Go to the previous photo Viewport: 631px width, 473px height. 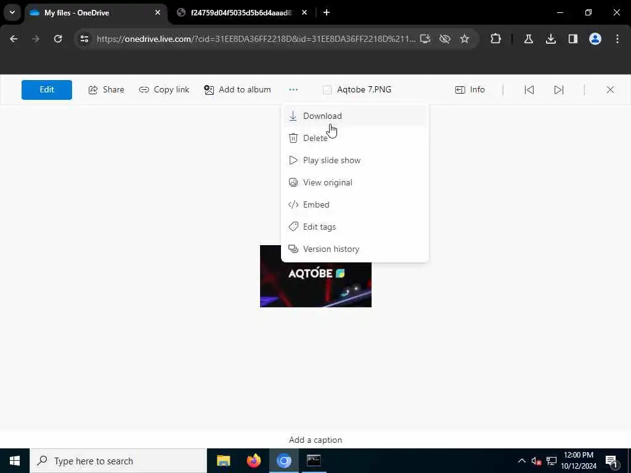[x=529, y=90]
